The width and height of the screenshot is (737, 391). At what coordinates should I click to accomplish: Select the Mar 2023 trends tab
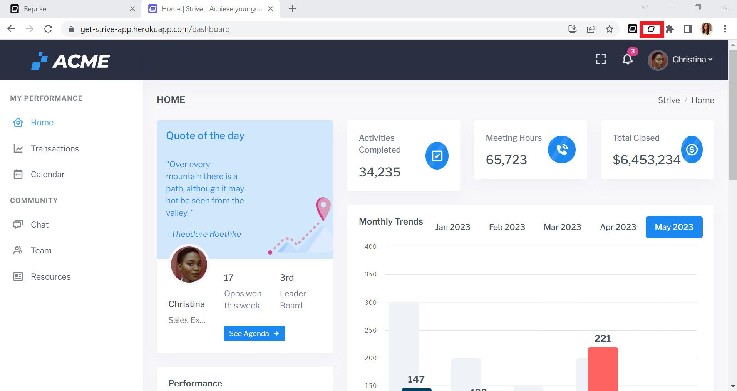(562, 227)
